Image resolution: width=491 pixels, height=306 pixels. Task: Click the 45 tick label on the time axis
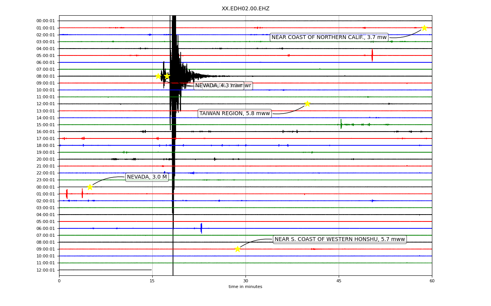click(x=339, y=281)
